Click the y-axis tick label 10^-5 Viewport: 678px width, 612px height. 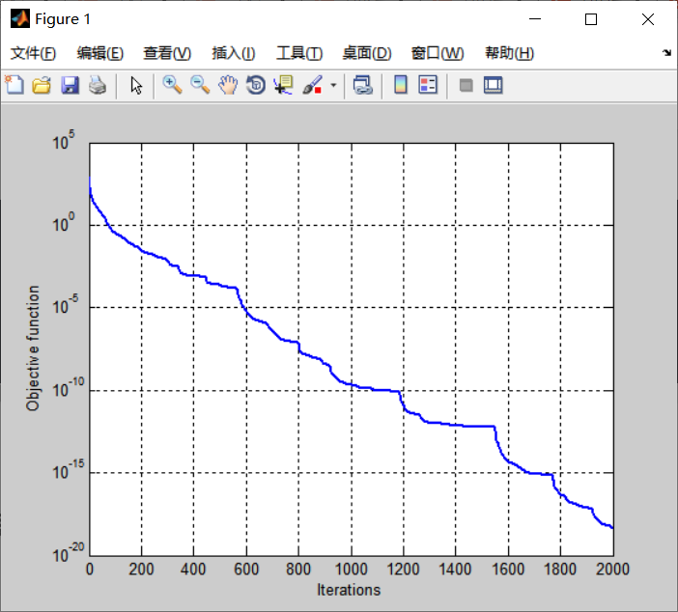pos(66,305)
